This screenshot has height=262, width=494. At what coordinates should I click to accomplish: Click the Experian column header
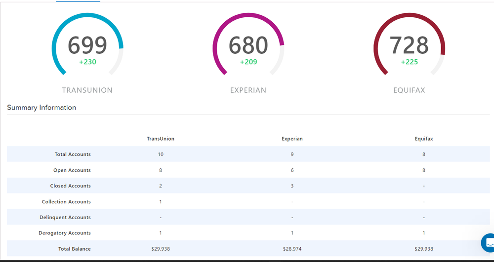point(292,139)
